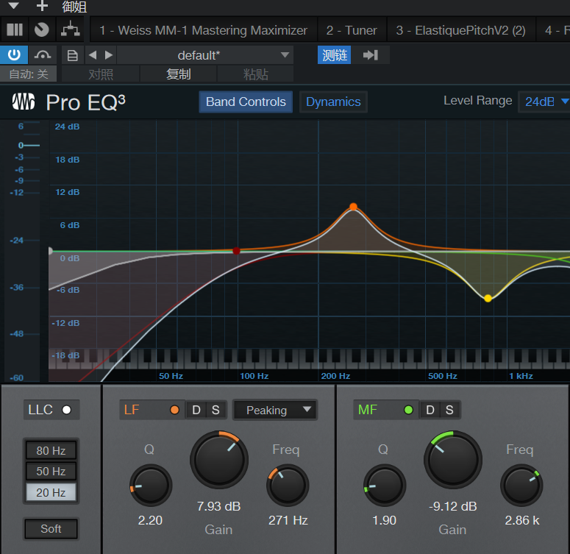Click the LF Gain knob
This screenshot has width=570, height=554.
[219, 459]
